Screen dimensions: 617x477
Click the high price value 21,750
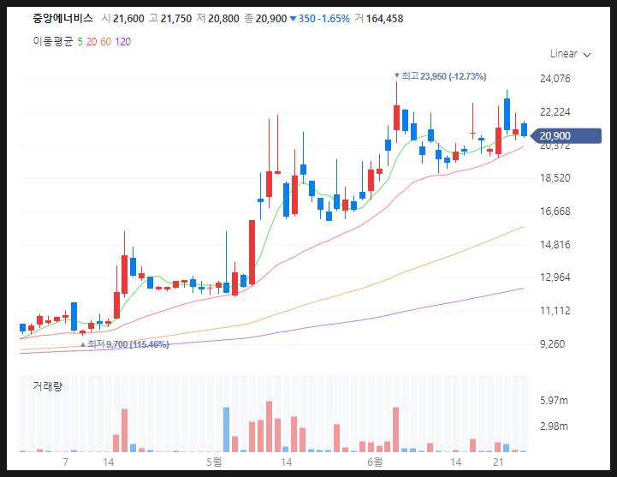[x=176, y=19]
